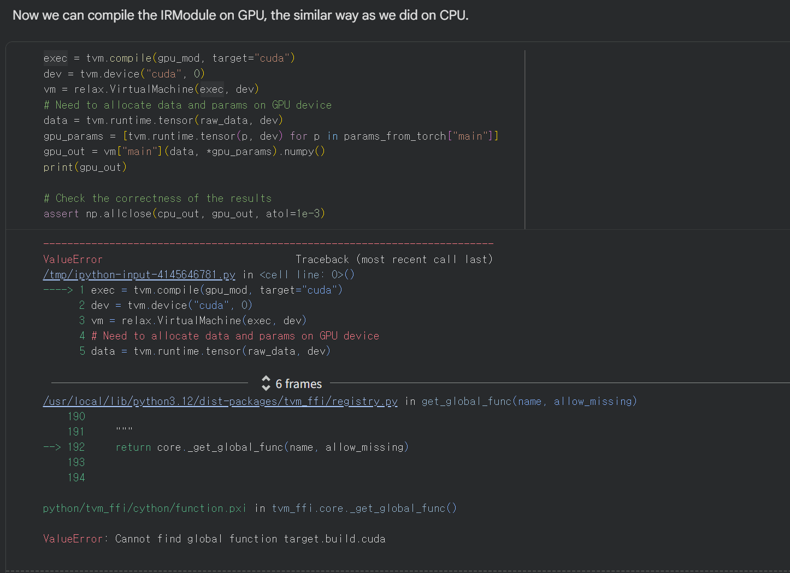Place cursor on the tvm.compile line in code editor
Screen dimensions: 790x573
[x=169, y=58]
